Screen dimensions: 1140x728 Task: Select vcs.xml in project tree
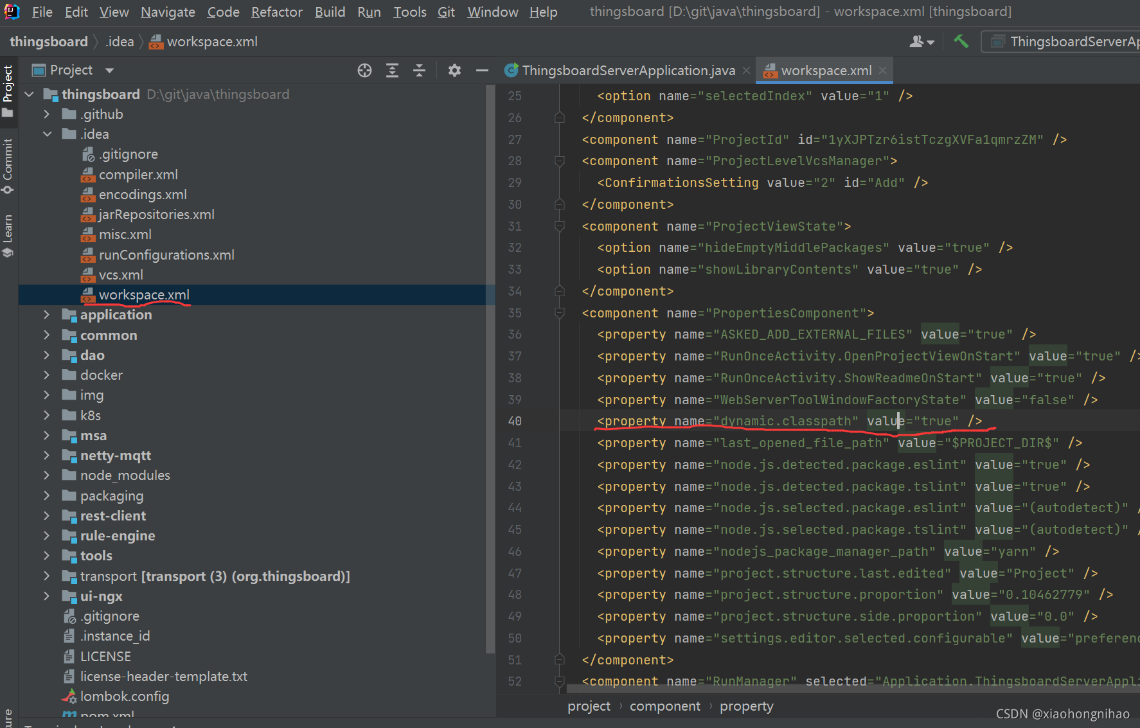pos(121,275)
